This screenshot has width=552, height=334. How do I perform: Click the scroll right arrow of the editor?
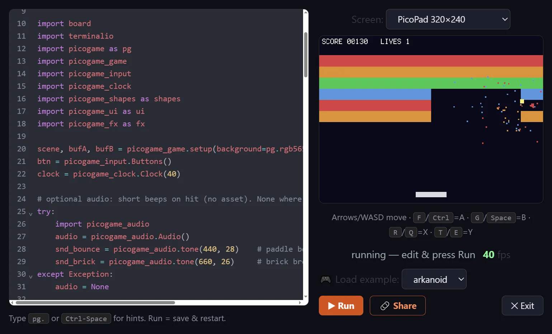click(300, 302)
